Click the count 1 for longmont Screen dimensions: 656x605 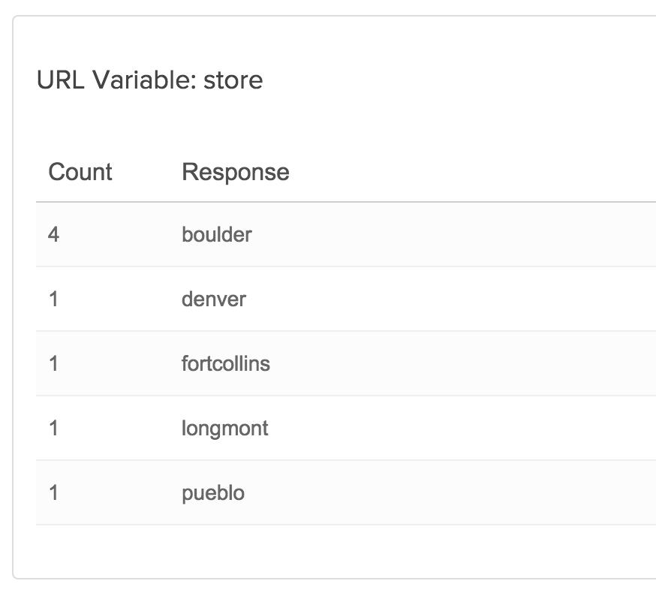click(53, 428)
